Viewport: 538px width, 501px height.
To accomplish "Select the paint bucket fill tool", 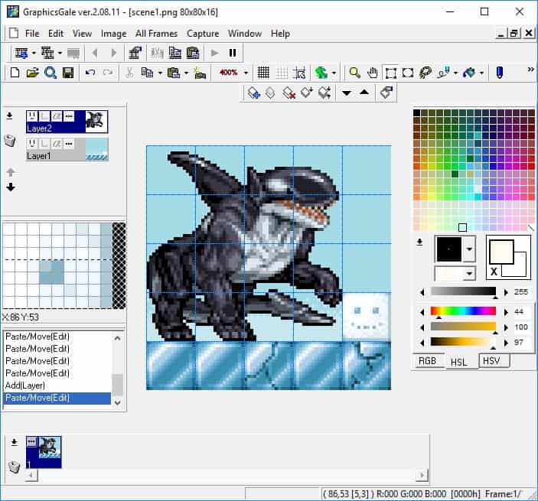I will pos(469,73).
